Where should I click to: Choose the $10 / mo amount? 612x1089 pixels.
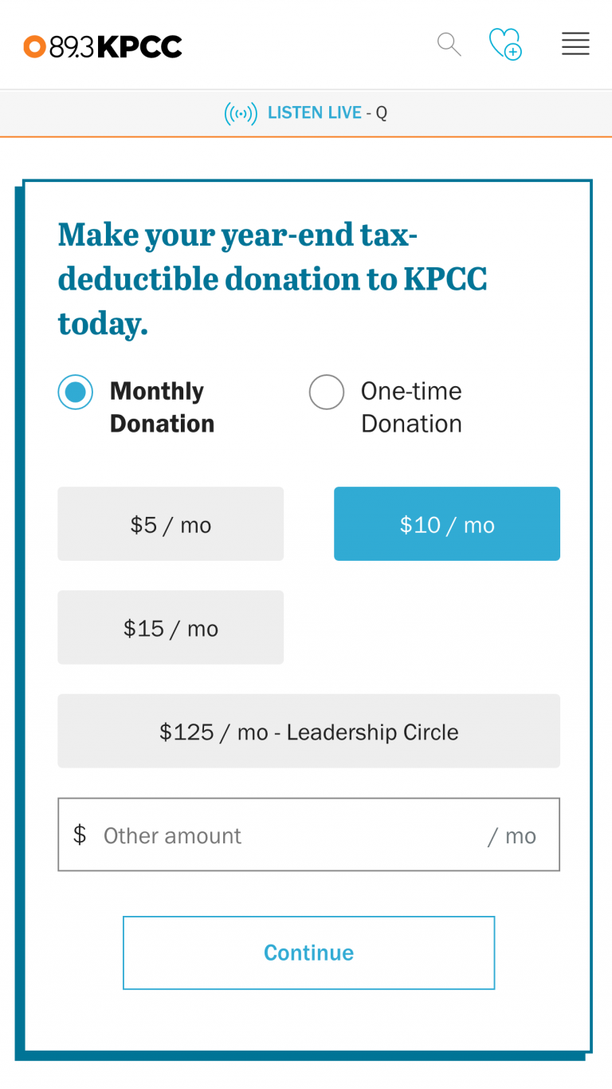447,524
